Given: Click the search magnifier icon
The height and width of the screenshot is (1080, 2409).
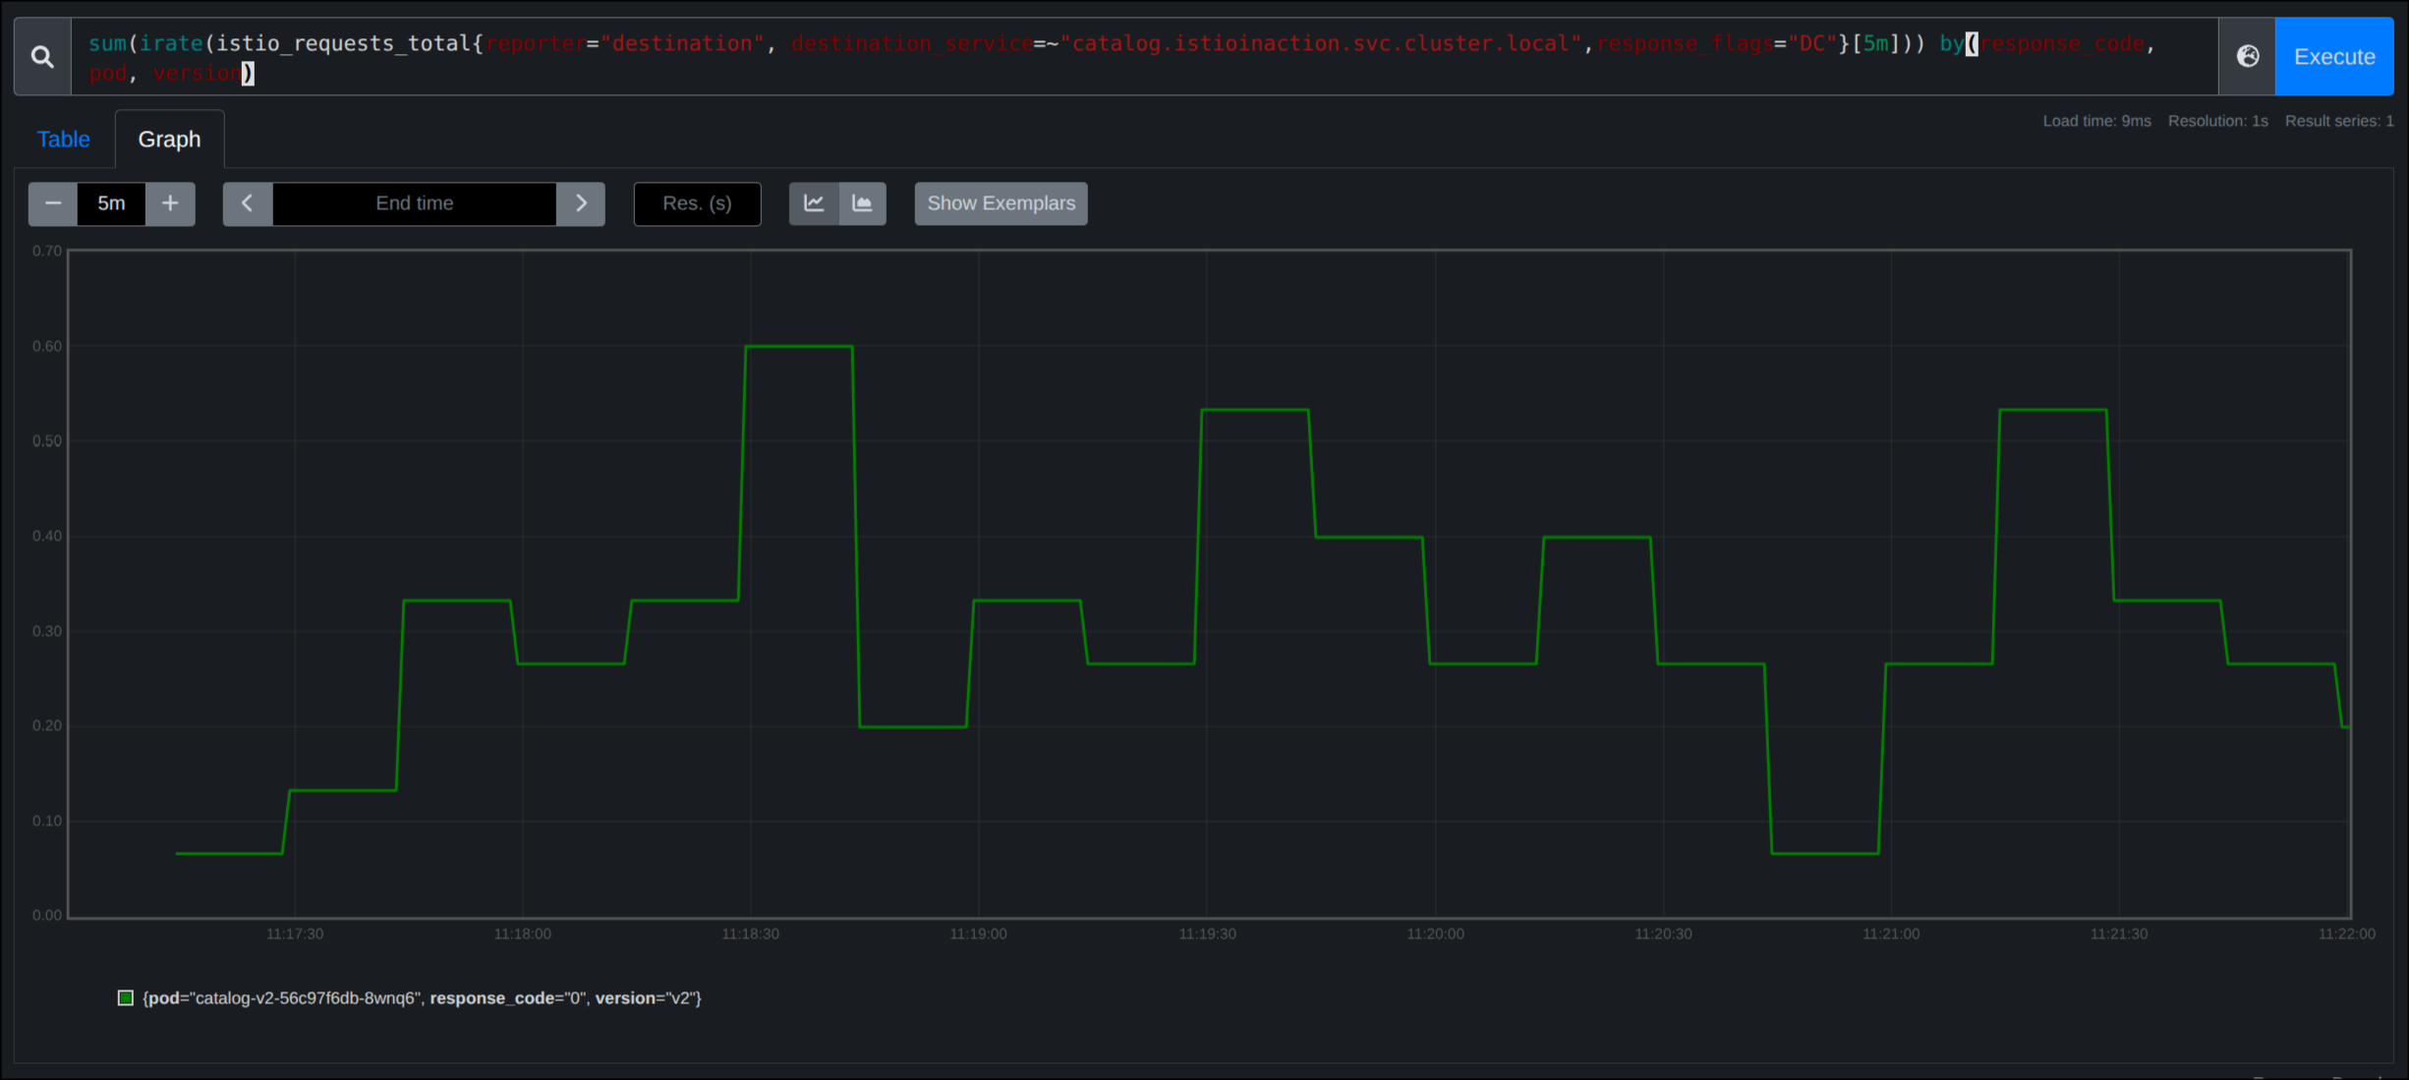Looking at the screenshot, I should tap(42, 57).
